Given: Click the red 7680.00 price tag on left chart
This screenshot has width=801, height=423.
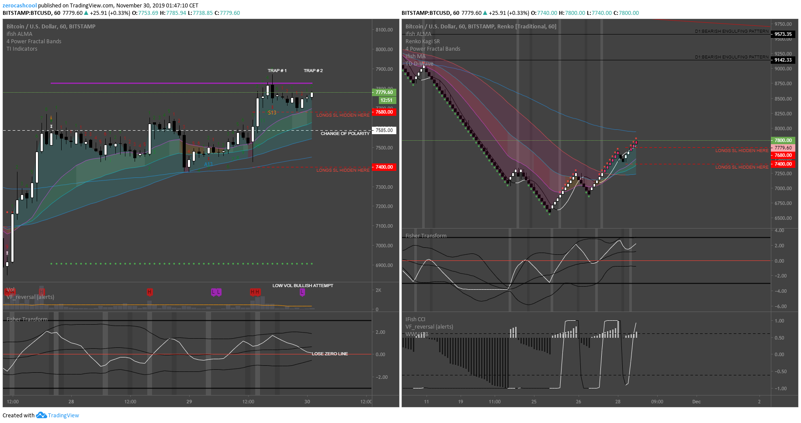Looking at the screenshot, I should 384,112.
